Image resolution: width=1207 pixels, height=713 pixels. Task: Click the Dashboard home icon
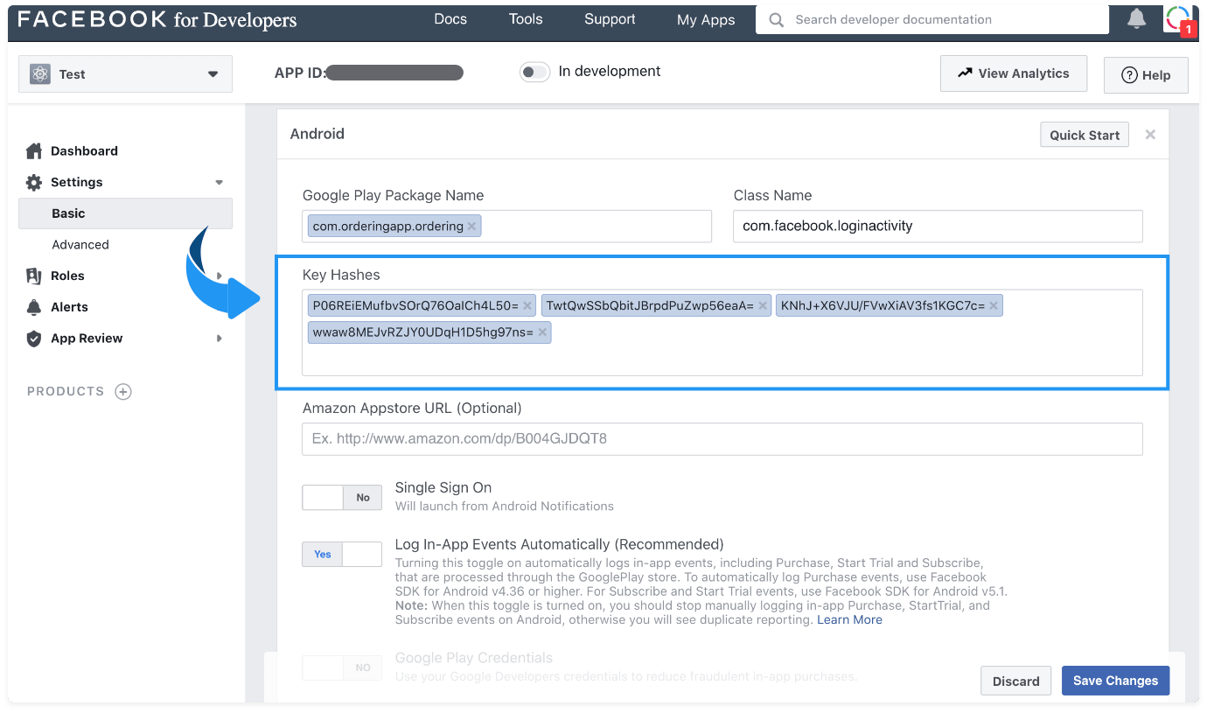pyautogui.click(x=34, y=150)
